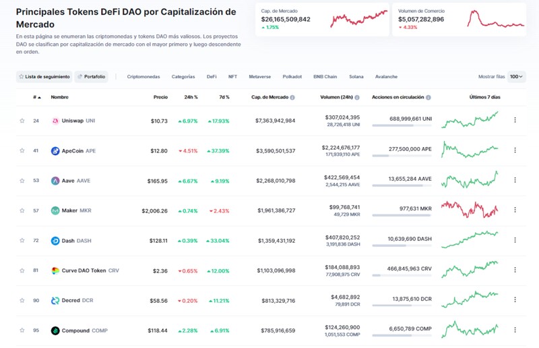
Task: Toggle the watchlist star for Aave
Action: 22,180
